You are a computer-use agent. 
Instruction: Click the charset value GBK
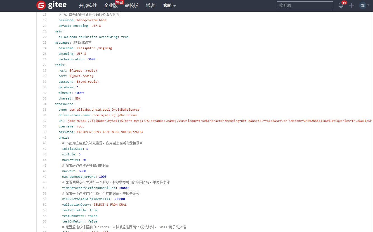(78, 98)
